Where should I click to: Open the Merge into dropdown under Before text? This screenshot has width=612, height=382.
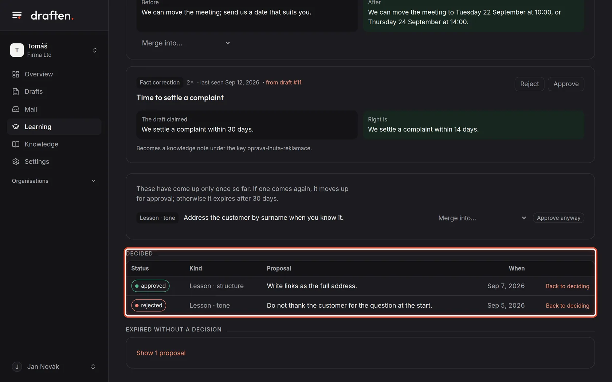click(186, 43)
